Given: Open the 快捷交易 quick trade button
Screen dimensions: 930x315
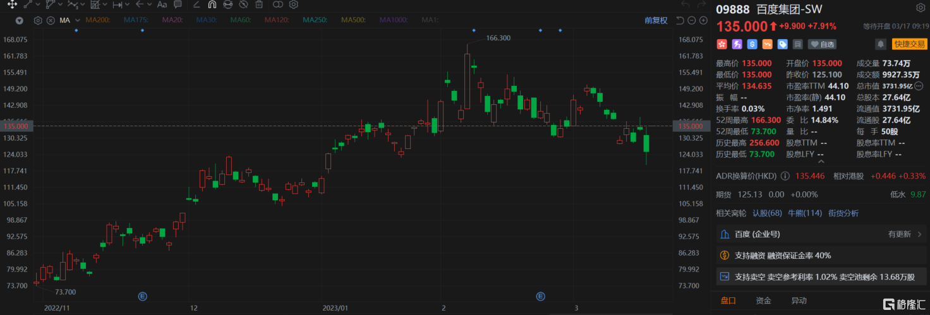Looking at the screenshot, I should tap(910, 44).
